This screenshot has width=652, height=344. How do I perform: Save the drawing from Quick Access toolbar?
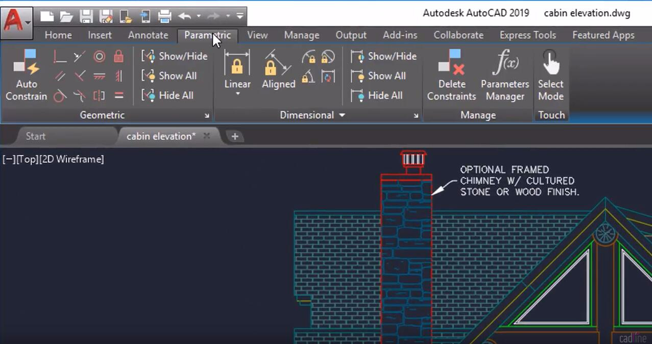(87, 16)
